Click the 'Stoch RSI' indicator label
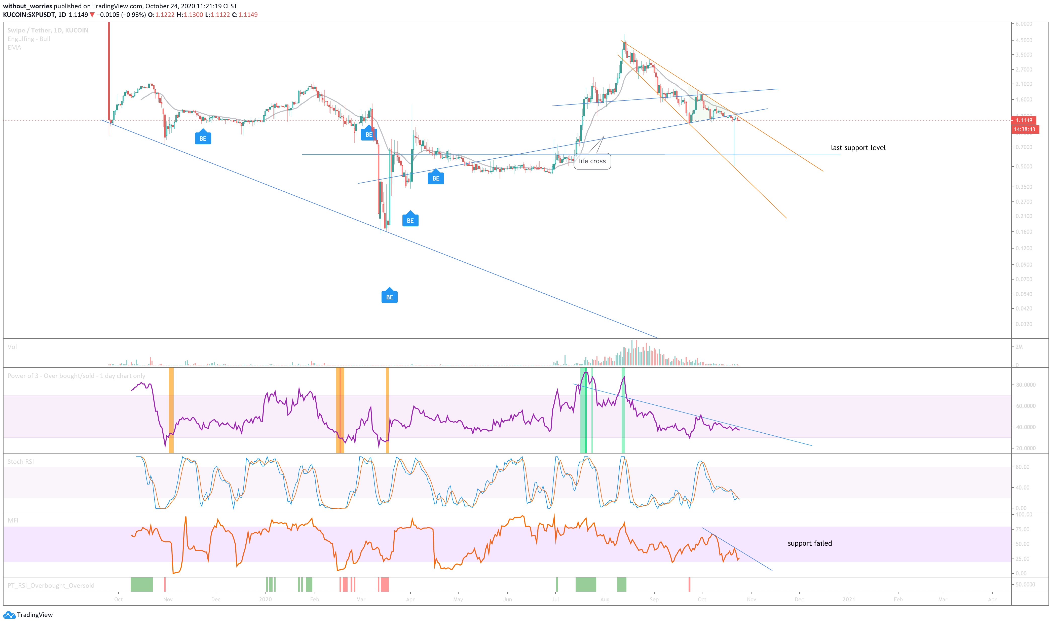Screen dimensions: 1052x624 (21, 462)
